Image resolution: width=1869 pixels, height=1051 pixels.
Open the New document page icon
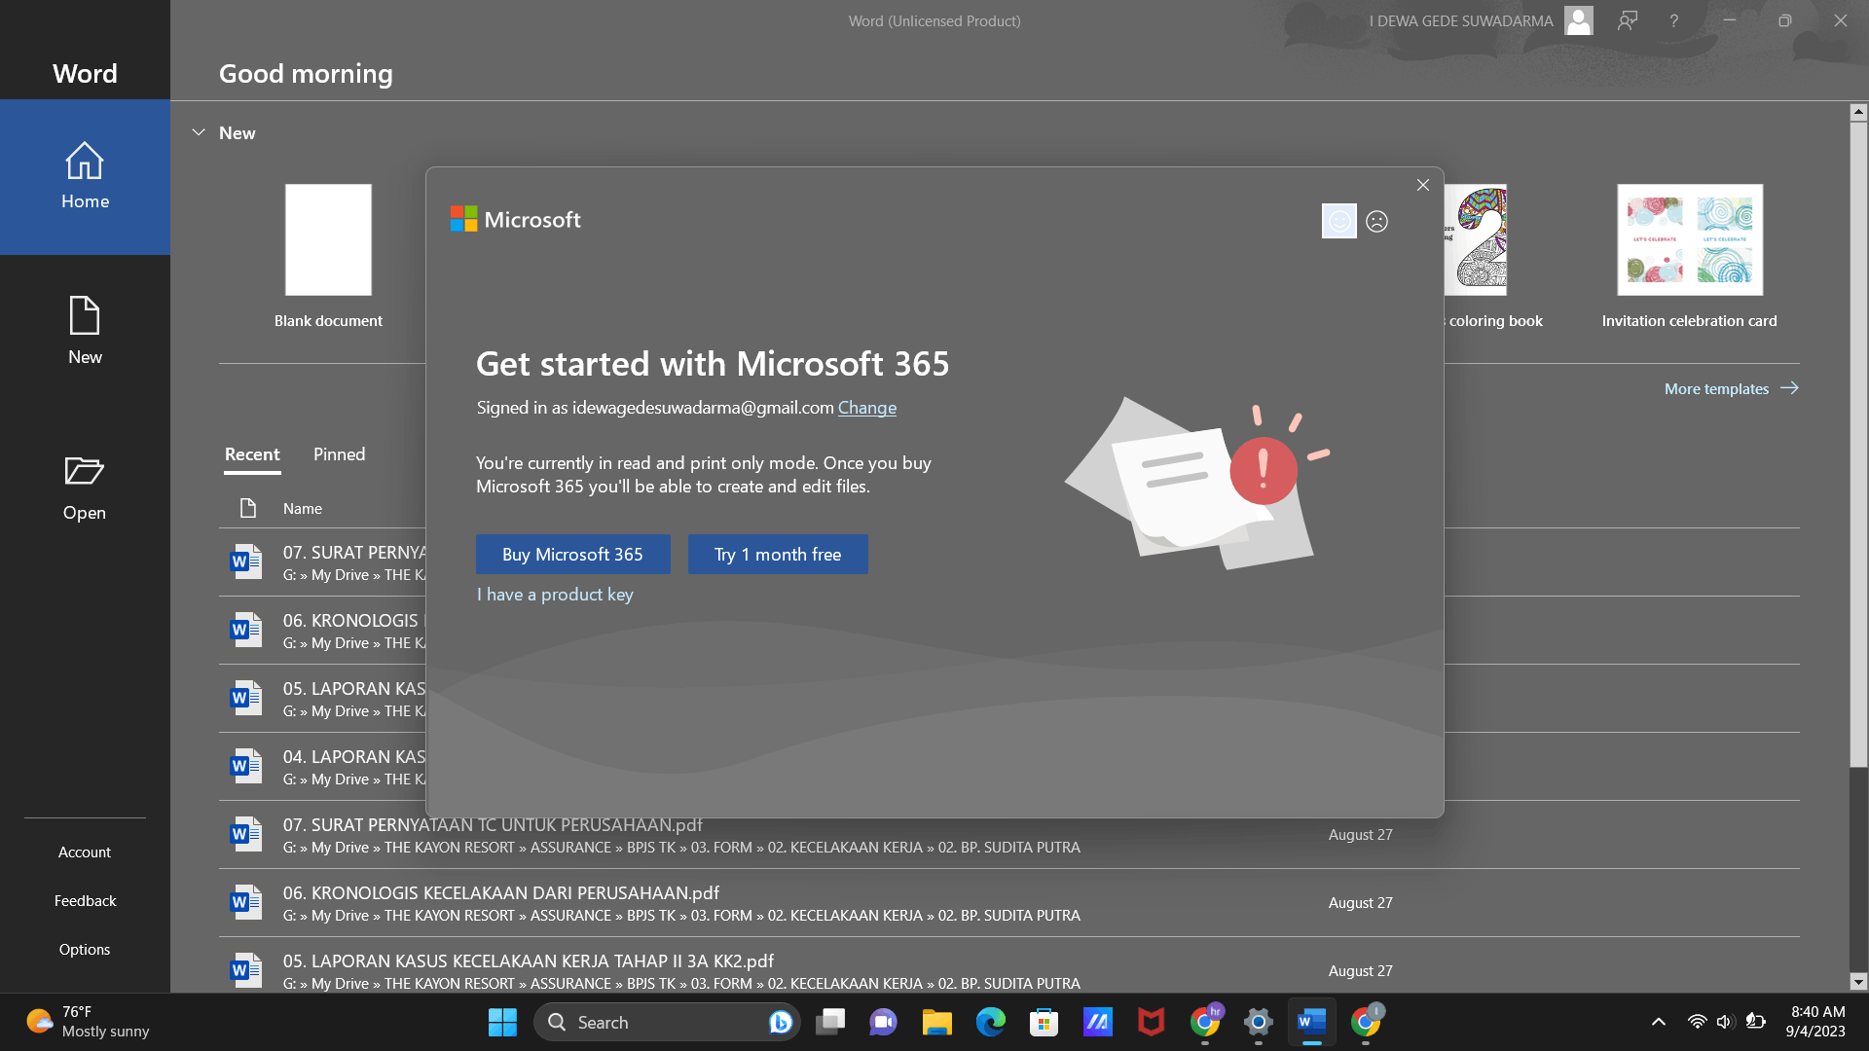click(85, 316)
